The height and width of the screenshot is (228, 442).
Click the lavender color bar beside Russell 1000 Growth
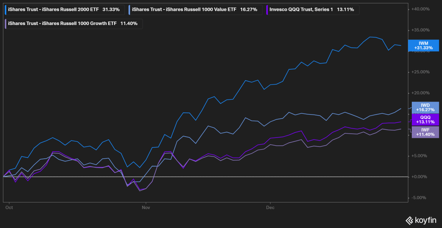tap(5, 23)
